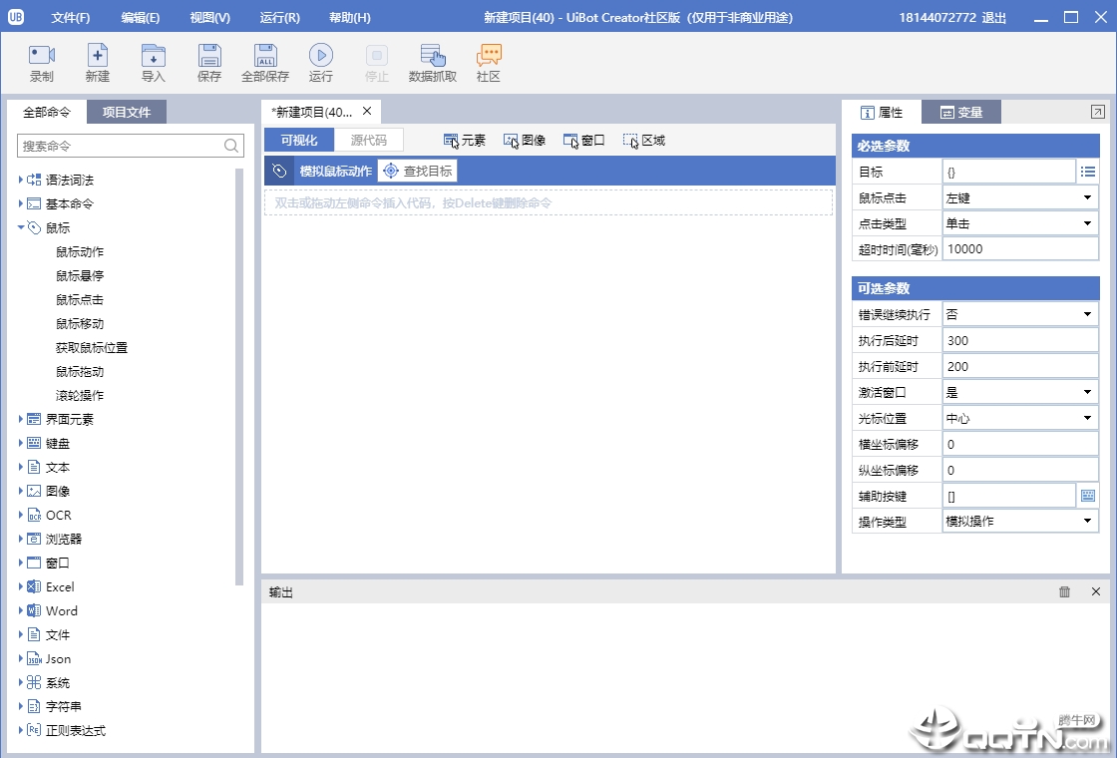The height and width of the screenshot is (758, 1117).
Task: Open the 运行(R) menu
Action: pos(280,17)
